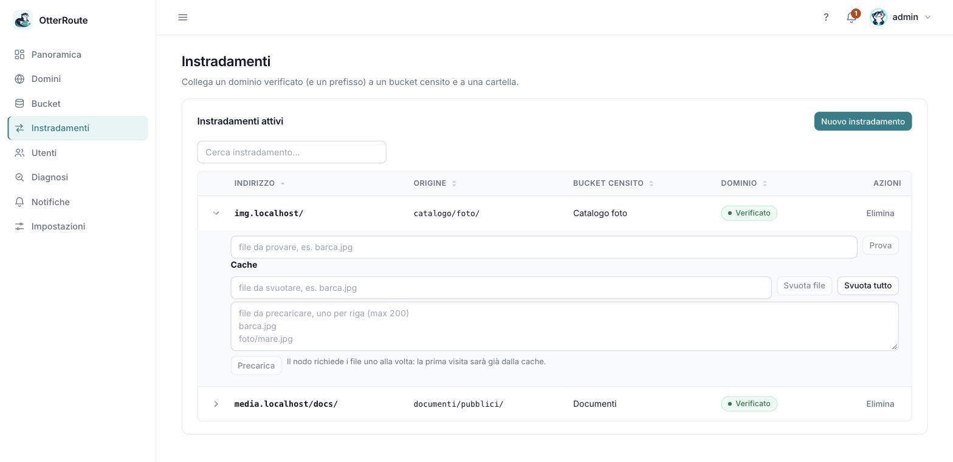Image resolution: width=953 pixels, height=462 pixels.
Task: Click the Nuovo instradamento button
Action: point(863,121)
